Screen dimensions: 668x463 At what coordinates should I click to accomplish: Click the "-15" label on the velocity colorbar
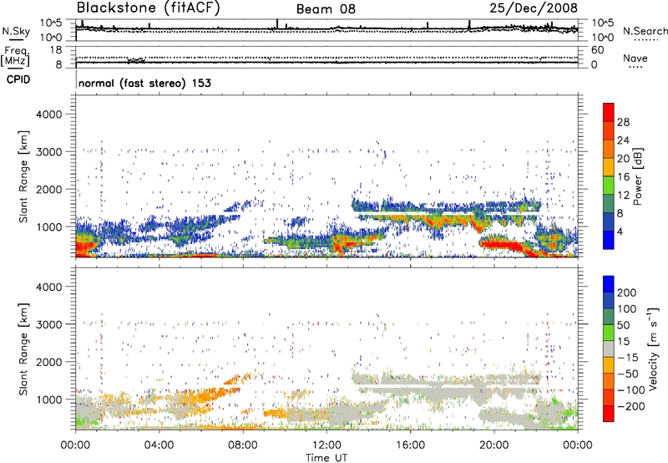tap(628, 358)
